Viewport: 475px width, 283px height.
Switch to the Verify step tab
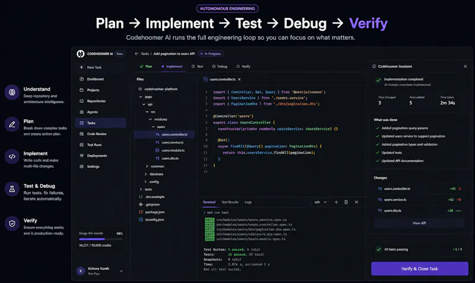[243, 66]
